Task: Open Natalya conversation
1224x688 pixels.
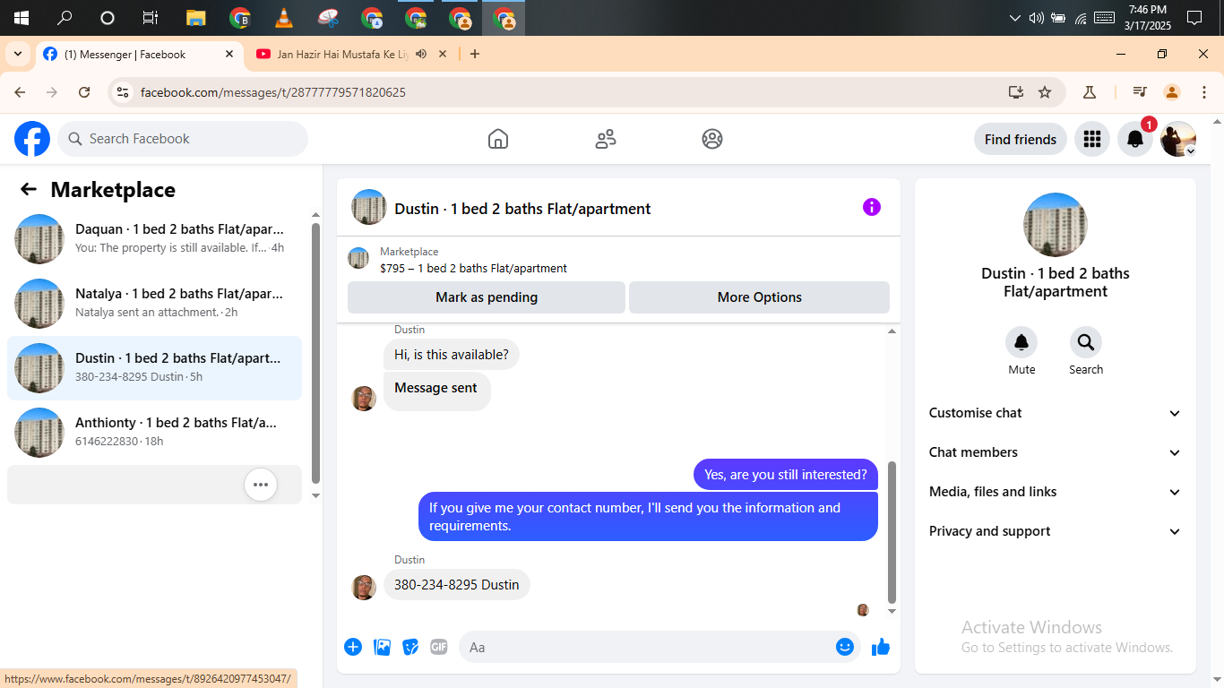Action: 154,304
